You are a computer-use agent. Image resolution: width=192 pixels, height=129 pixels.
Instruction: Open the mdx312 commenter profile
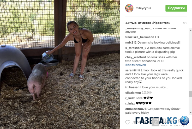131,42
